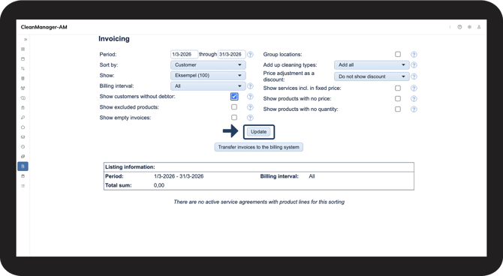Image resolution: width=503 pixels, height=276 pixels.
Task: Enable the Group locations checkbox
Action: (398, 54)
